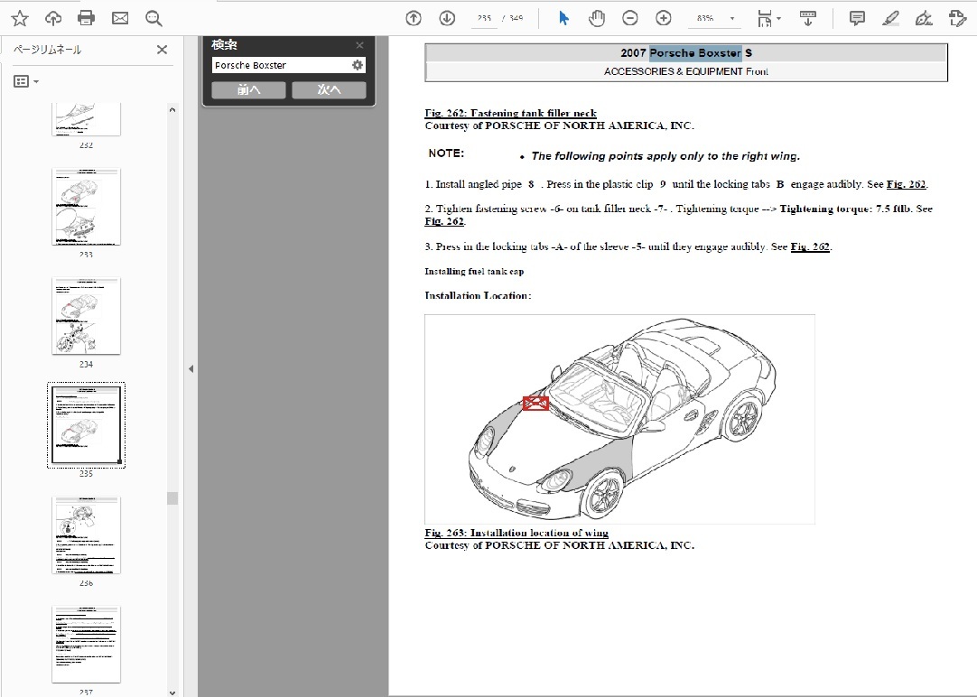Click the ACCESSORIES & EQUIPMENT Front heading

pos(686,71)
